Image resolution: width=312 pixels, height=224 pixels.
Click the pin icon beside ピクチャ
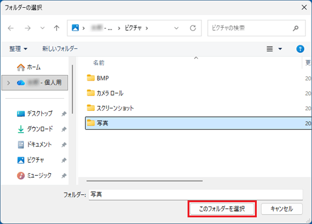(64, 160)
